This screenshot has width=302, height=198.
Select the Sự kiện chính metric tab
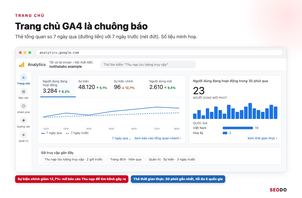(129, 87)
